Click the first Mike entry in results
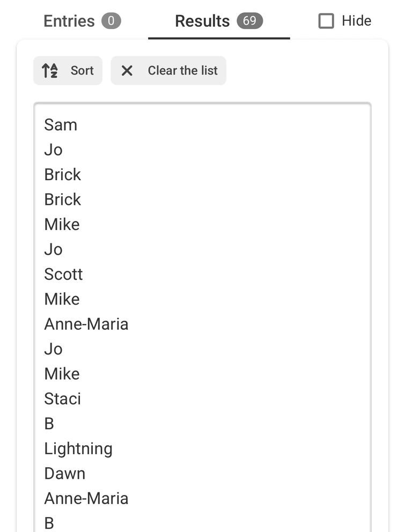Image resolution: width=405 pixels, height=532 pixels. tap(62, 225)
